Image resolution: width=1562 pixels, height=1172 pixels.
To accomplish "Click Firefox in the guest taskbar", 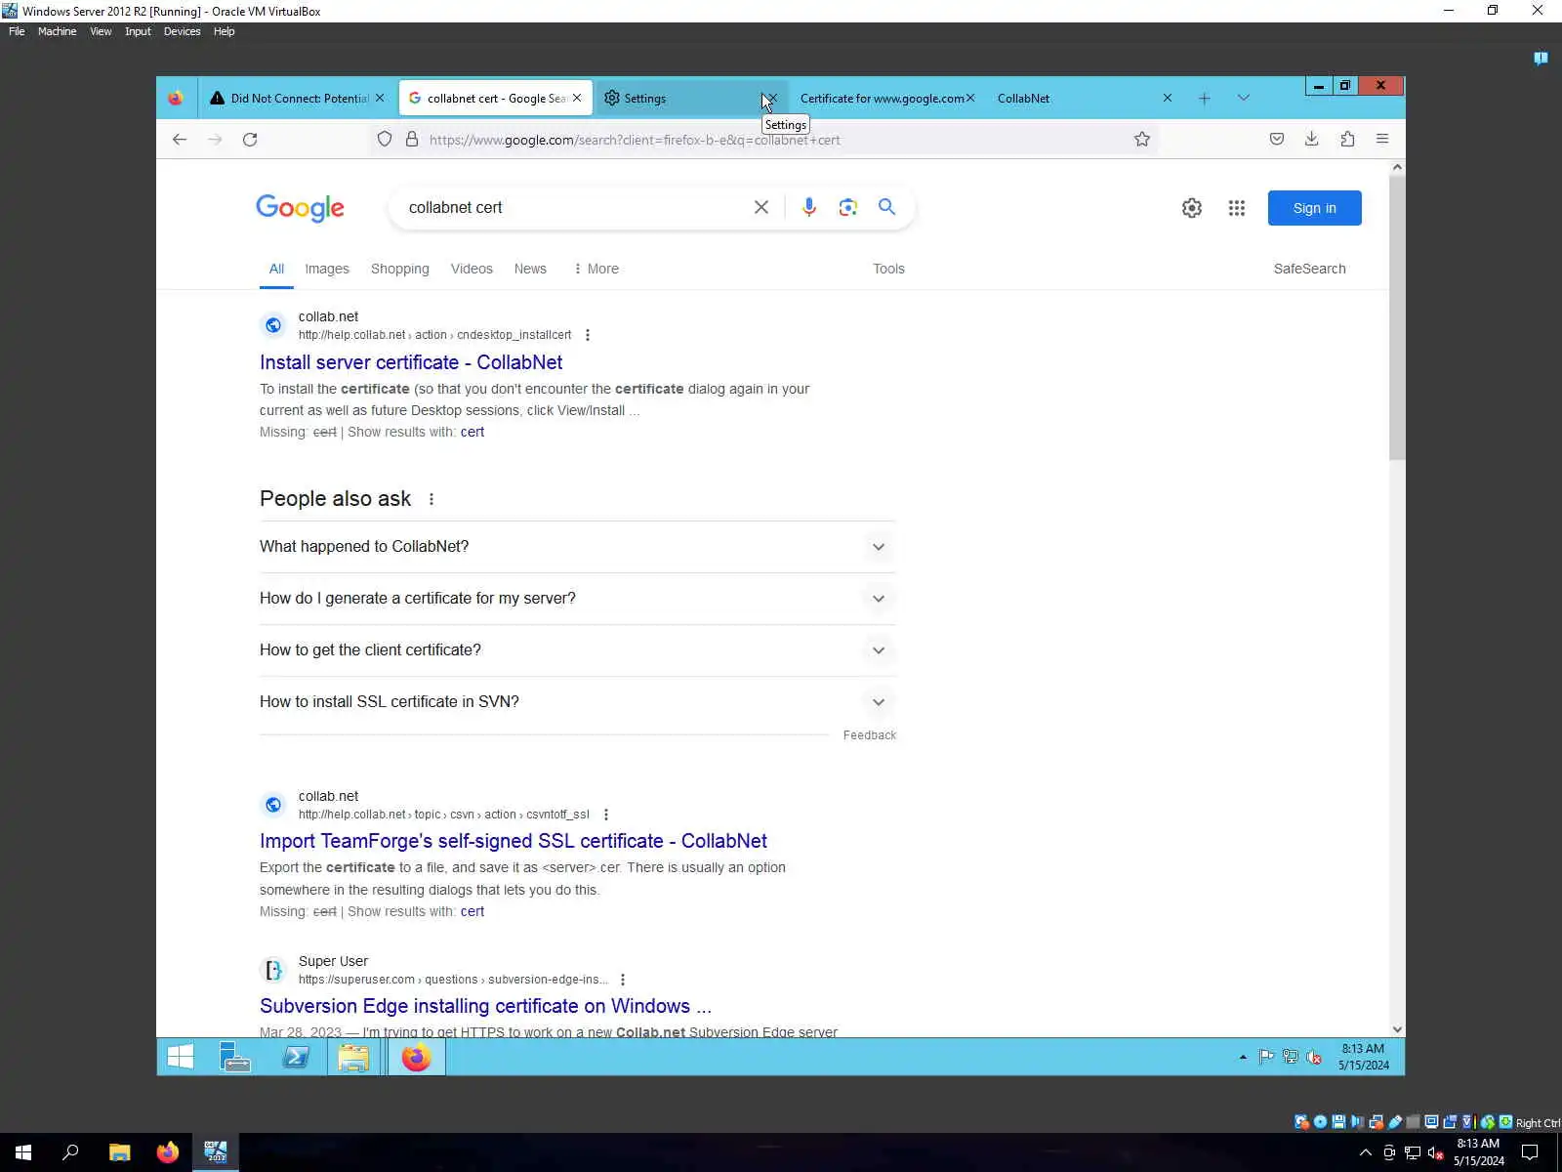I will coord(417,1057).
